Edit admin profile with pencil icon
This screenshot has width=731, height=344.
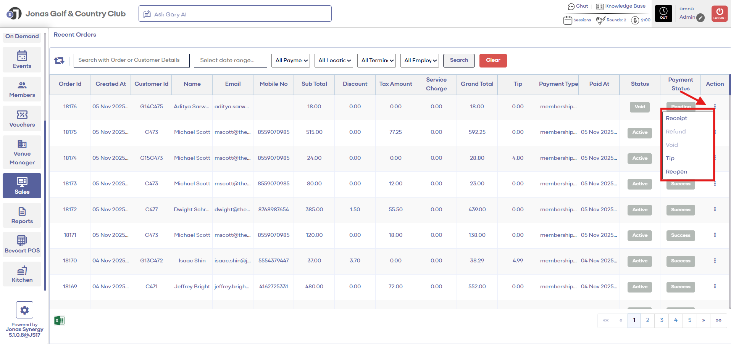(x=700, y=18)
